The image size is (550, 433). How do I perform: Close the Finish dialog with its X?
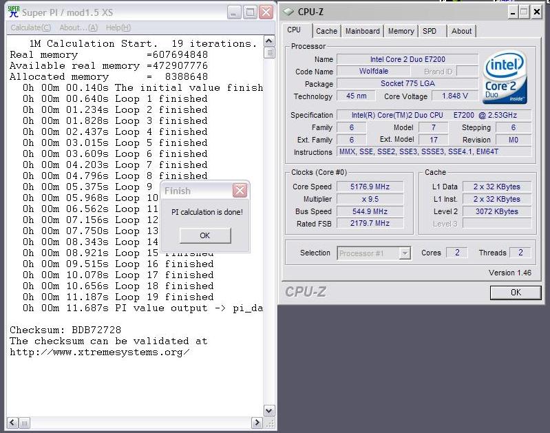point(240,191)
